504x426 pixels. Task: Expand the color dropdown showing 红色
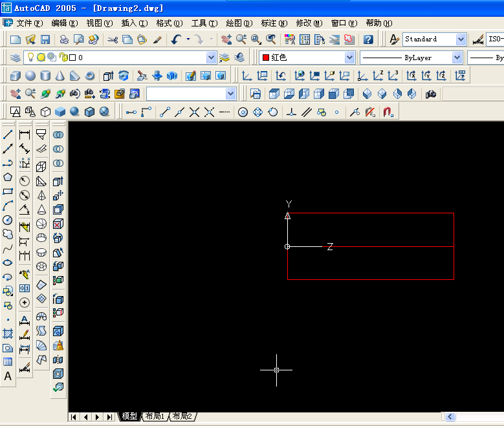[x=349, y=58]
